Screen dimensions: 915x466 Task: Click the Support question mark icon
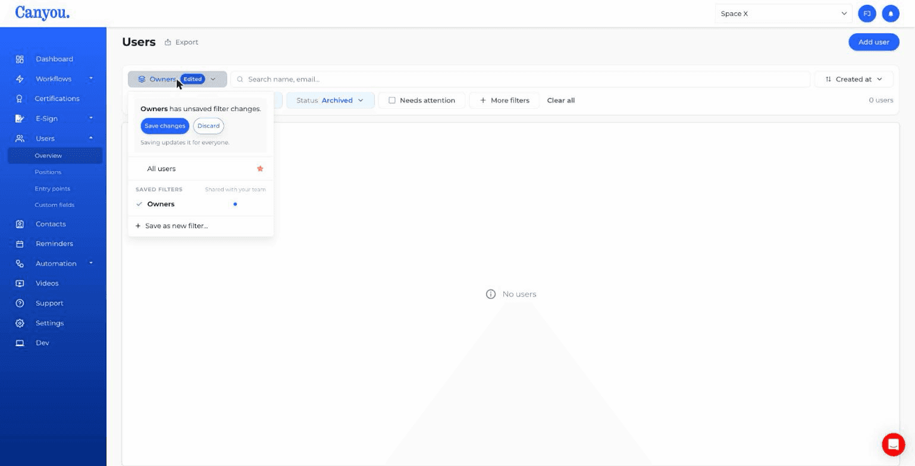click(x=20, y=303)
